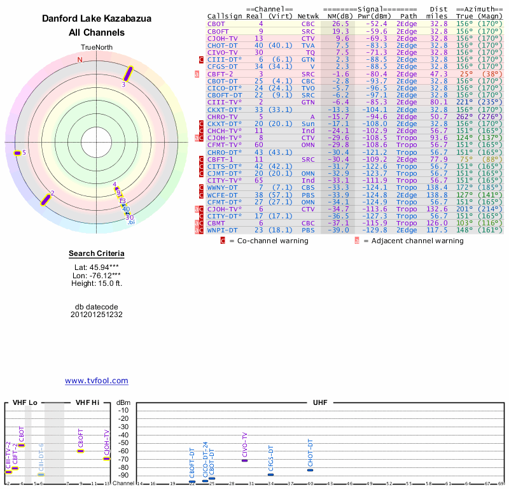Open the www.tvfool.com link
This screenshot has width=509, height=489.
coord(97,381)
